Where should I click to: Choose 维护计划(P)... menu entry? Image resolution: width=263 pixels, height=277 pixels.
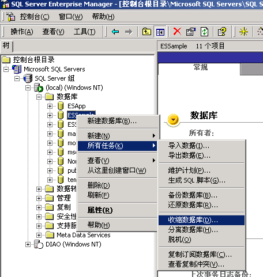pyautogui.click(x=201, y=170)
